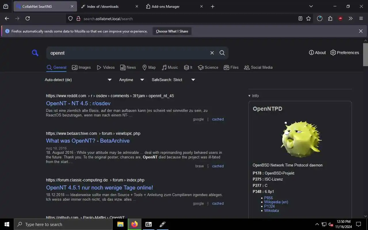Switch to the Images category
The height and width of the screenshot is (230, 368).
pyautogui.click(x=81, y=68)
